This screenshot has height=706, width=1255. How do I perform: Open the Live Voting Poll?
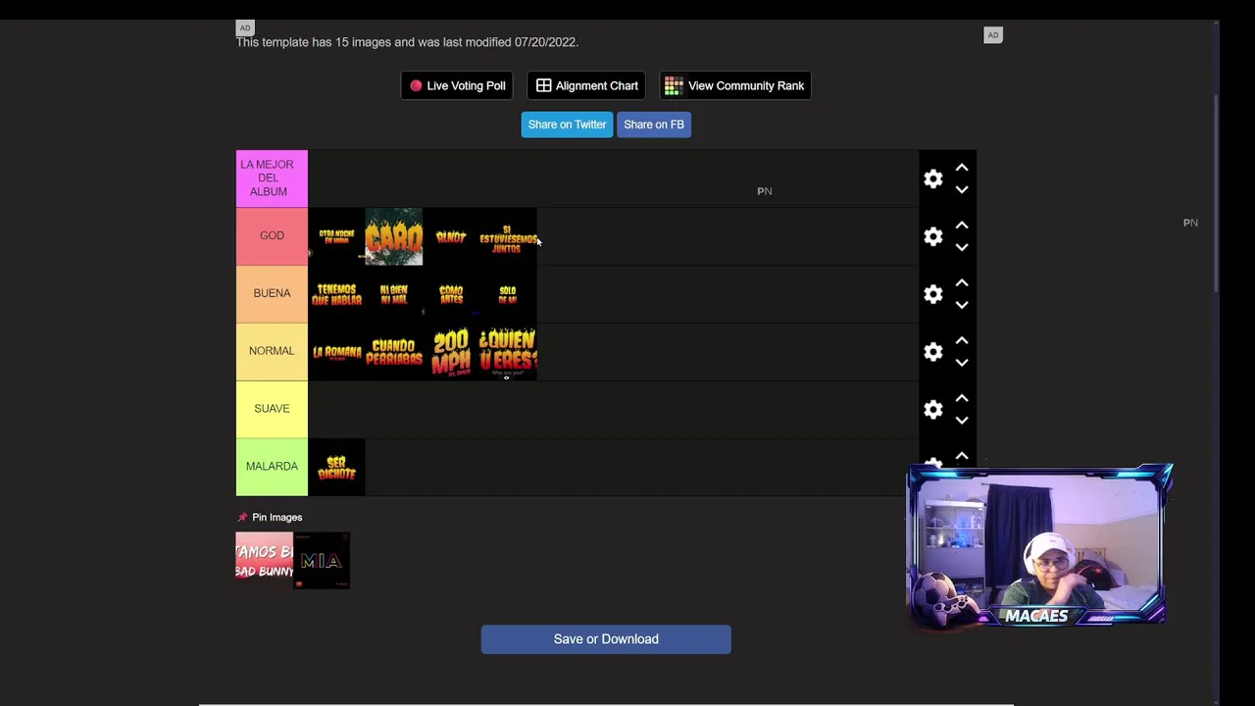[457, 85]
